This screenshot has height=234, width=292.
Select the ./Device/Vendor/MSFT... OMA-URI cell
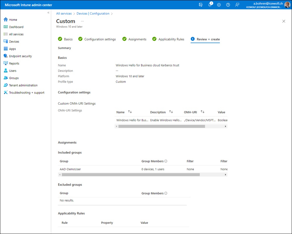pyautogui.click(x=200, y=120)
